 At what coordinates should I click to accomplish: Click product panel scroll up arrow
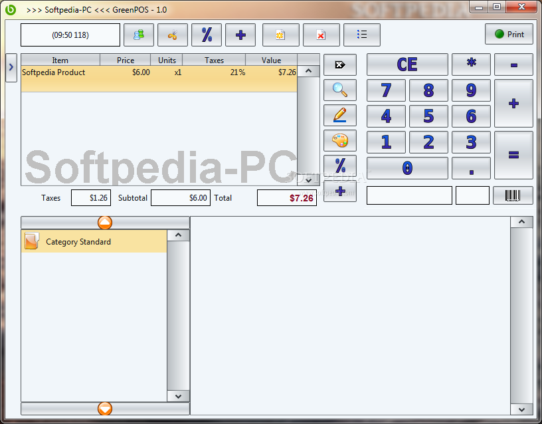pos(521,222)
